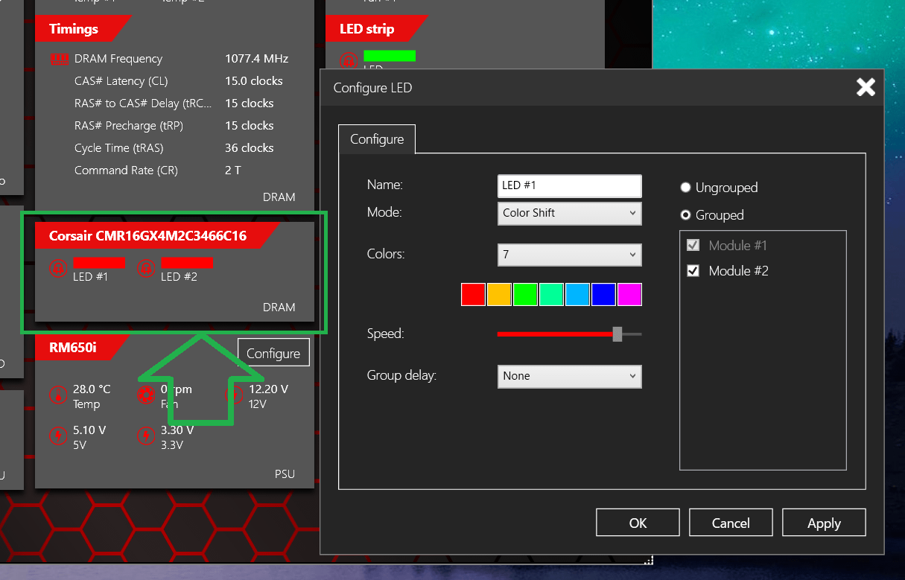
Task: Select the Grouped radio button
Action: click(686, 215)
